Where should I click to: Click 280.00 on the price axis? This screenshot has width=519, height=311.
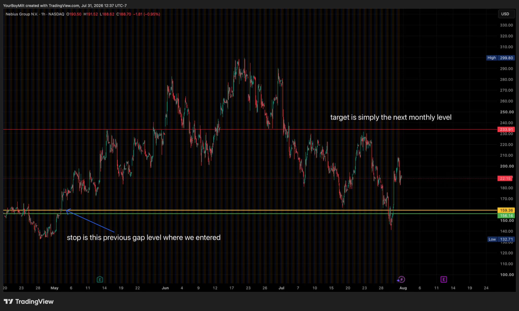[506, 80]
